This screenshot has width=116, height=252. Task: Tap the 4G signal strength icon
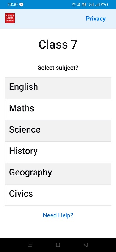click(91, 5)
